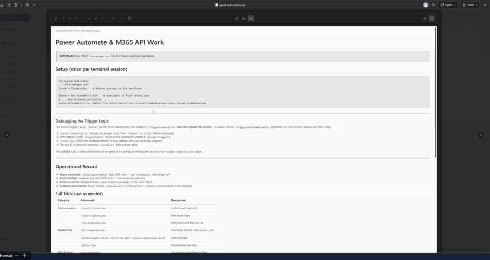Click the curved arrow icon on toolbar's right
This screenshot has height=260, width=490.
(x=425, y=19)
